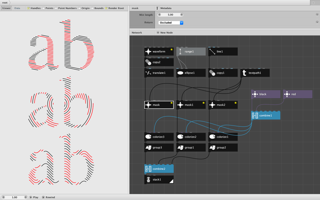Enable the Point Numbers checkbox
The height and width of the screenshot is (200, 320).
click(56, 8)
